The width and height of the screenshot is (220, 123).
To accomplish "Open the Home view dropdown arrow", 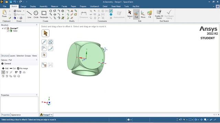I will [24, 11].
